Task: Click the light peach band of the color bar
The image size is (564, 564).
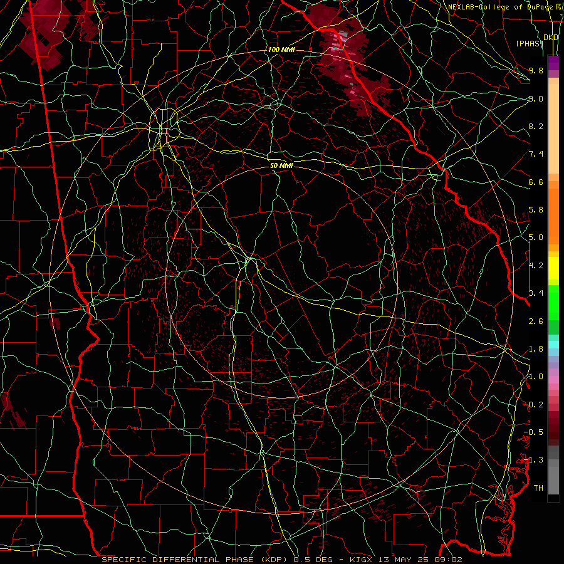Action: 553,128
